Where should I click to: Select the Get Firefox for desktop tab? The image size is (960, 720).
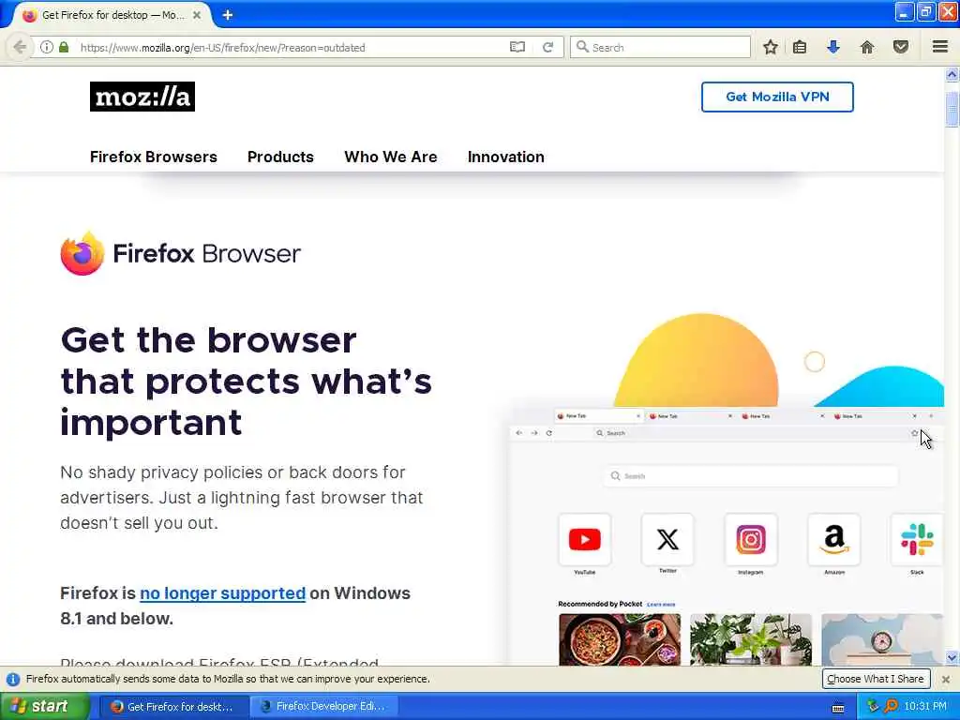pyautogui.click(x=112, y=15)
